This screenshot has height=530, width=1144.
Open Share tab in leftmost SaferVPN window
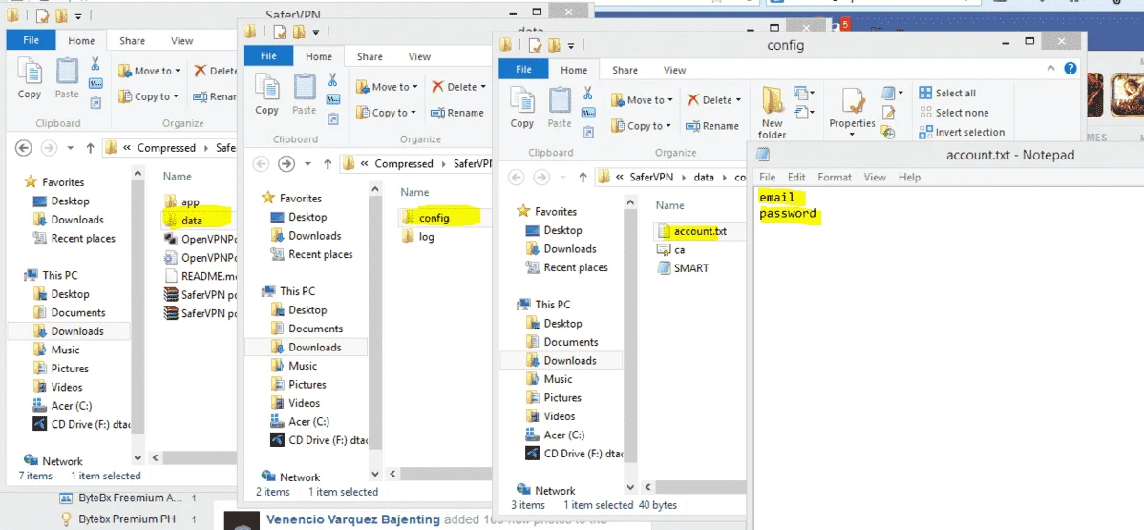click(132, 41)
